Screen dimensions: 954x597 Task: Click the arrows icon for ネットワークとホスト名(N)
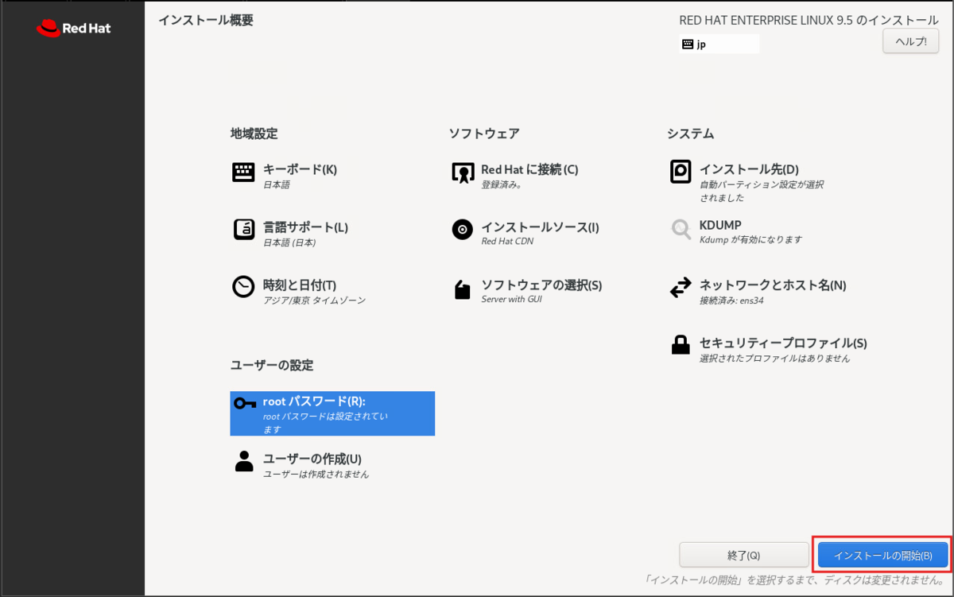(x=681, y=288)
